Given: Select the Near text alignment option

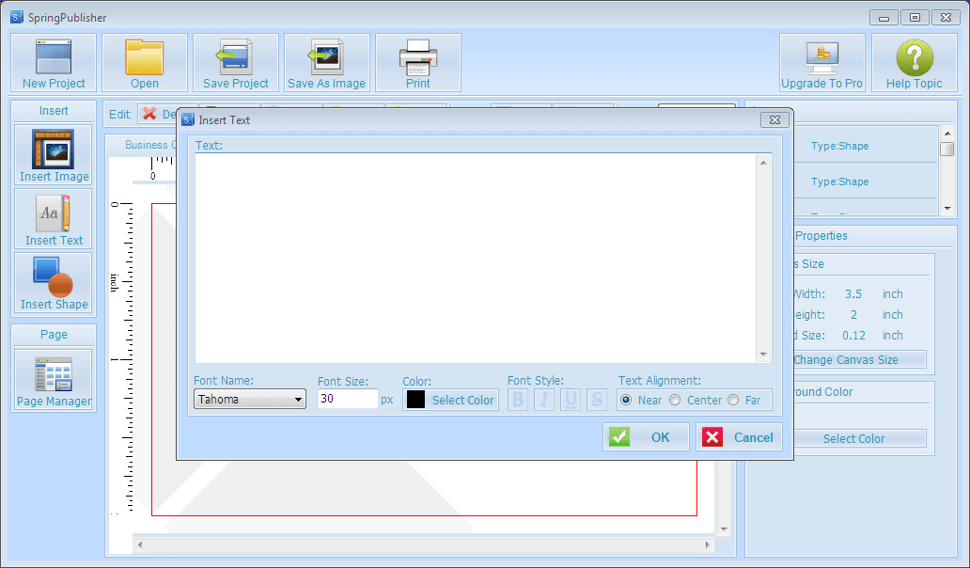Looking at the screenshot, I should (x=626, y=400).
